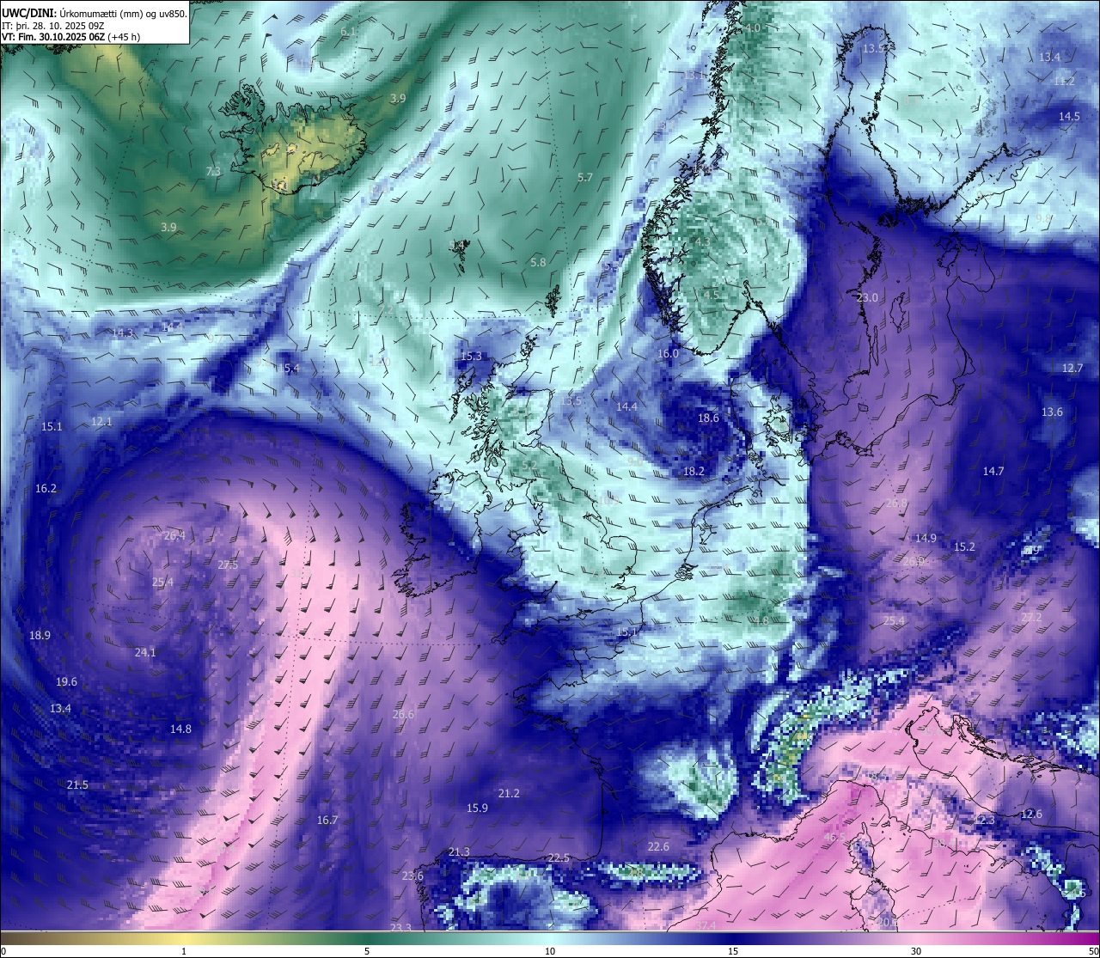The width and height of the screenshot is (1100, 958).
Task: Click the 21.5 value on the map
Action: coord(77,785)
